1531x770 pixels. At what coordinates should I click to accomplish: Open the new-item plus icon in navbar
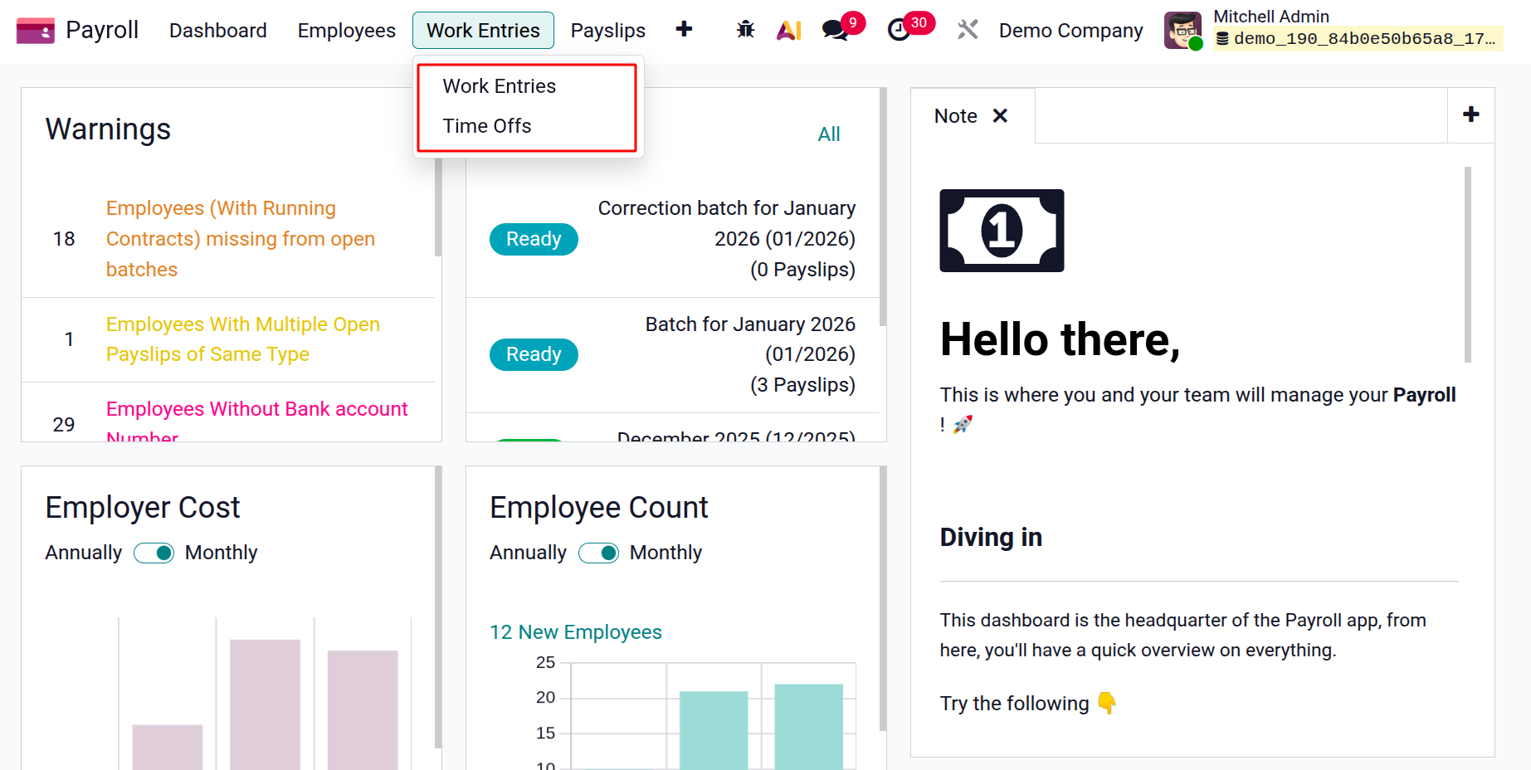click(x=684, y=30)
